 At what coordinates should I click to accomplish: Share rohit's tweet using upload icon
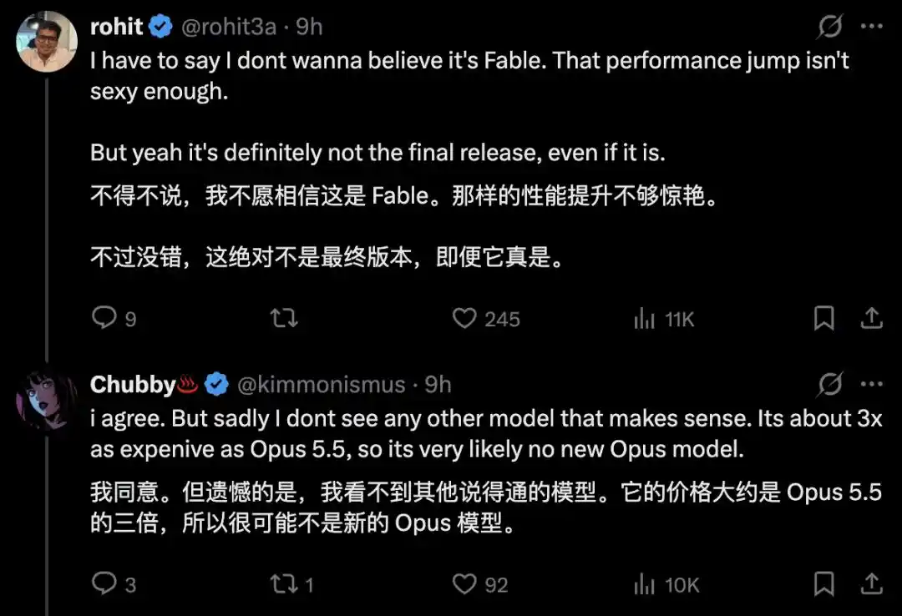[x=871, y=318]
